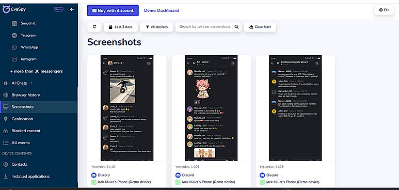399x190 pixels.
Task: Select Telegram in the sidebar
Action: click(28, 36)
